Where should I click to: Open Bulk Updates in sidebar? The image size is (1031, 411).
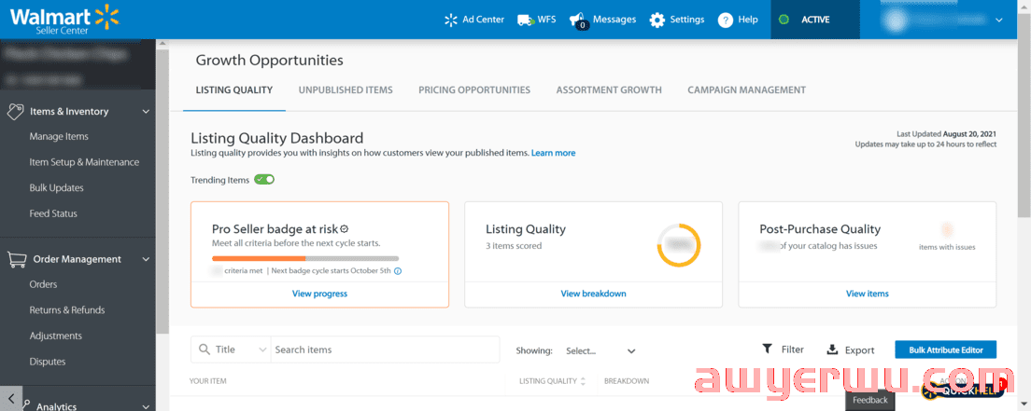(57, 187)
